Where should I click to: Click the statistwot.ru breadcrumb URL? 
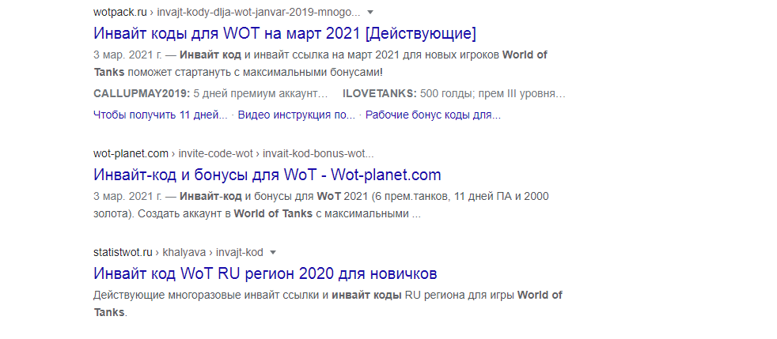(x=178, y=252)
